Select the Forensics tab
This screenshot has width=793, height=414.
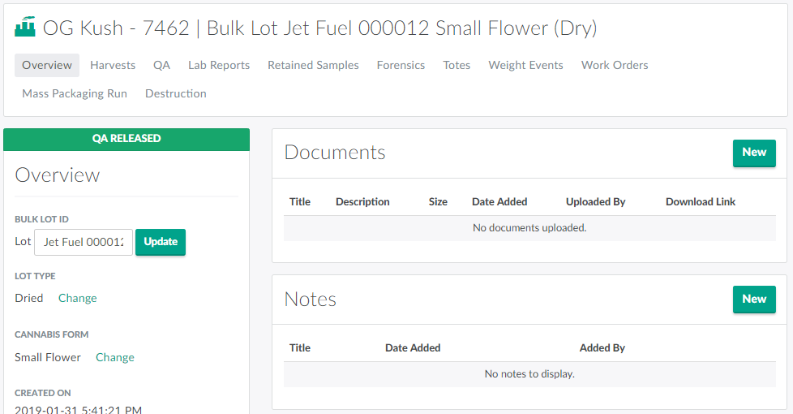[401, 65]
